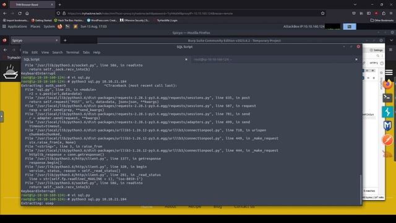Open the sidebar view toolbar icon
This screenshot has width=396, height=223.
pos(369,13)
